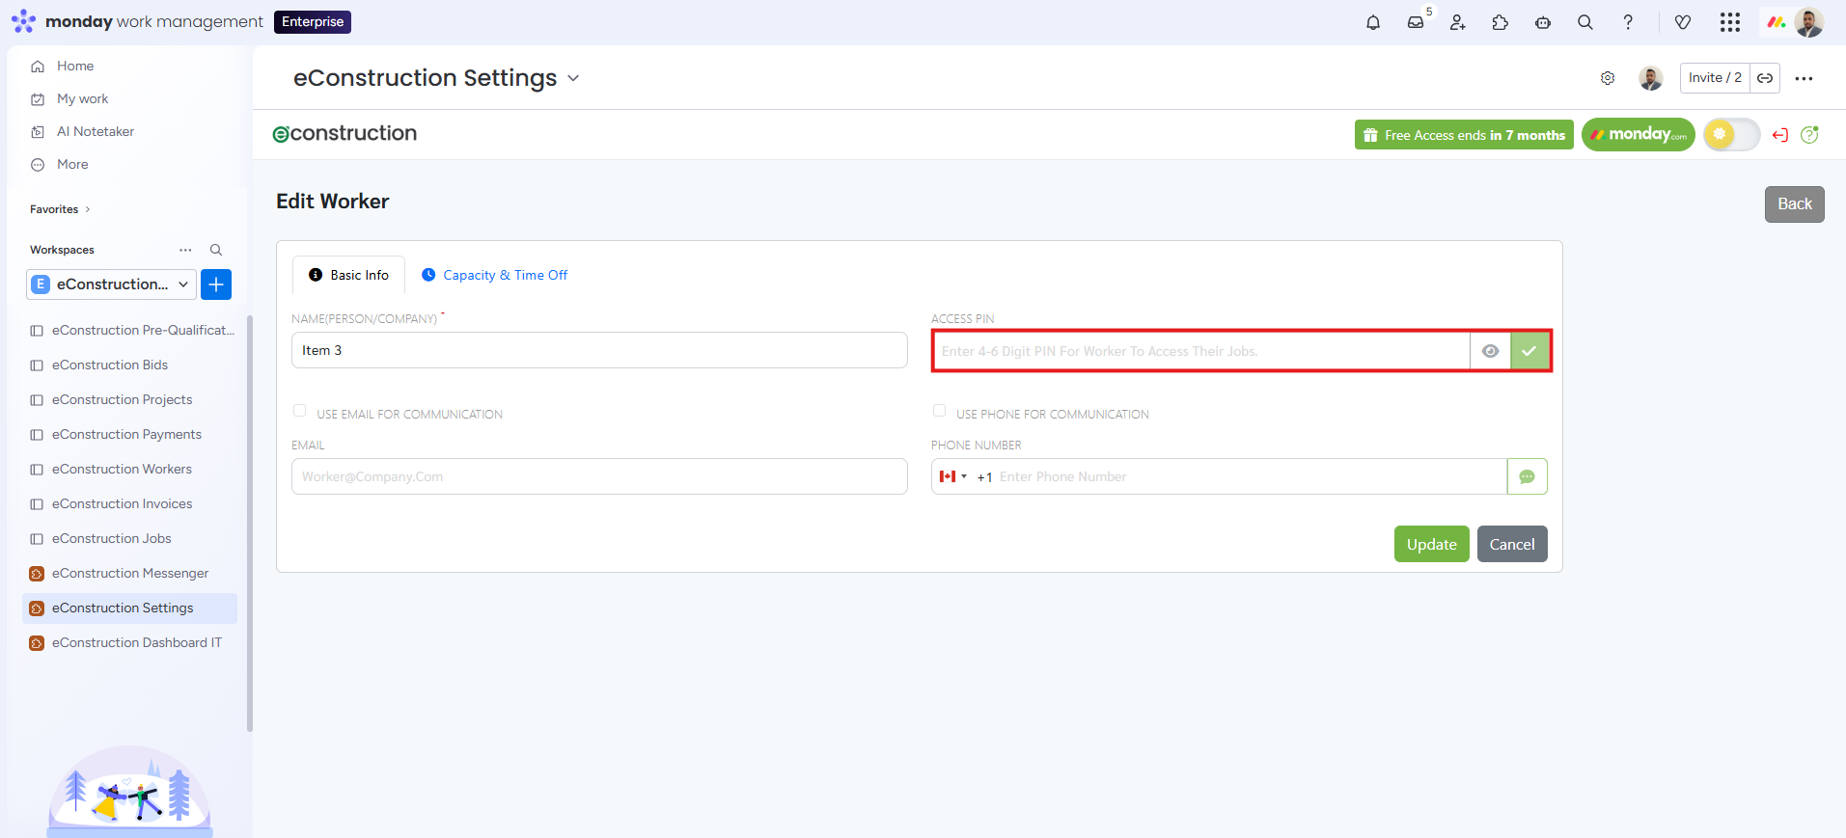The height and width of the screenshot is (838, 1846).
Task: Click the phone message chat icon
Action: coord(1527,476)
